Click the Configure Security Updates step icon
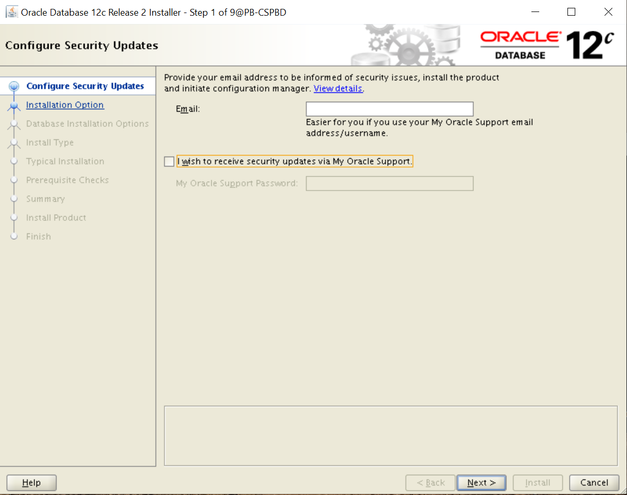 pyautogui.click(x=15, y=87)
